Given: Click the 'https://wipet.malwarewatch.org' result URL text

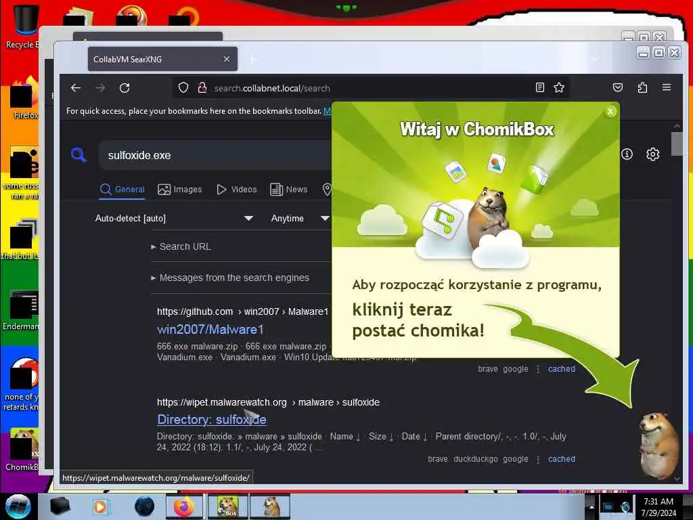Looking at the screenshot, I should [x=222, y=402].
